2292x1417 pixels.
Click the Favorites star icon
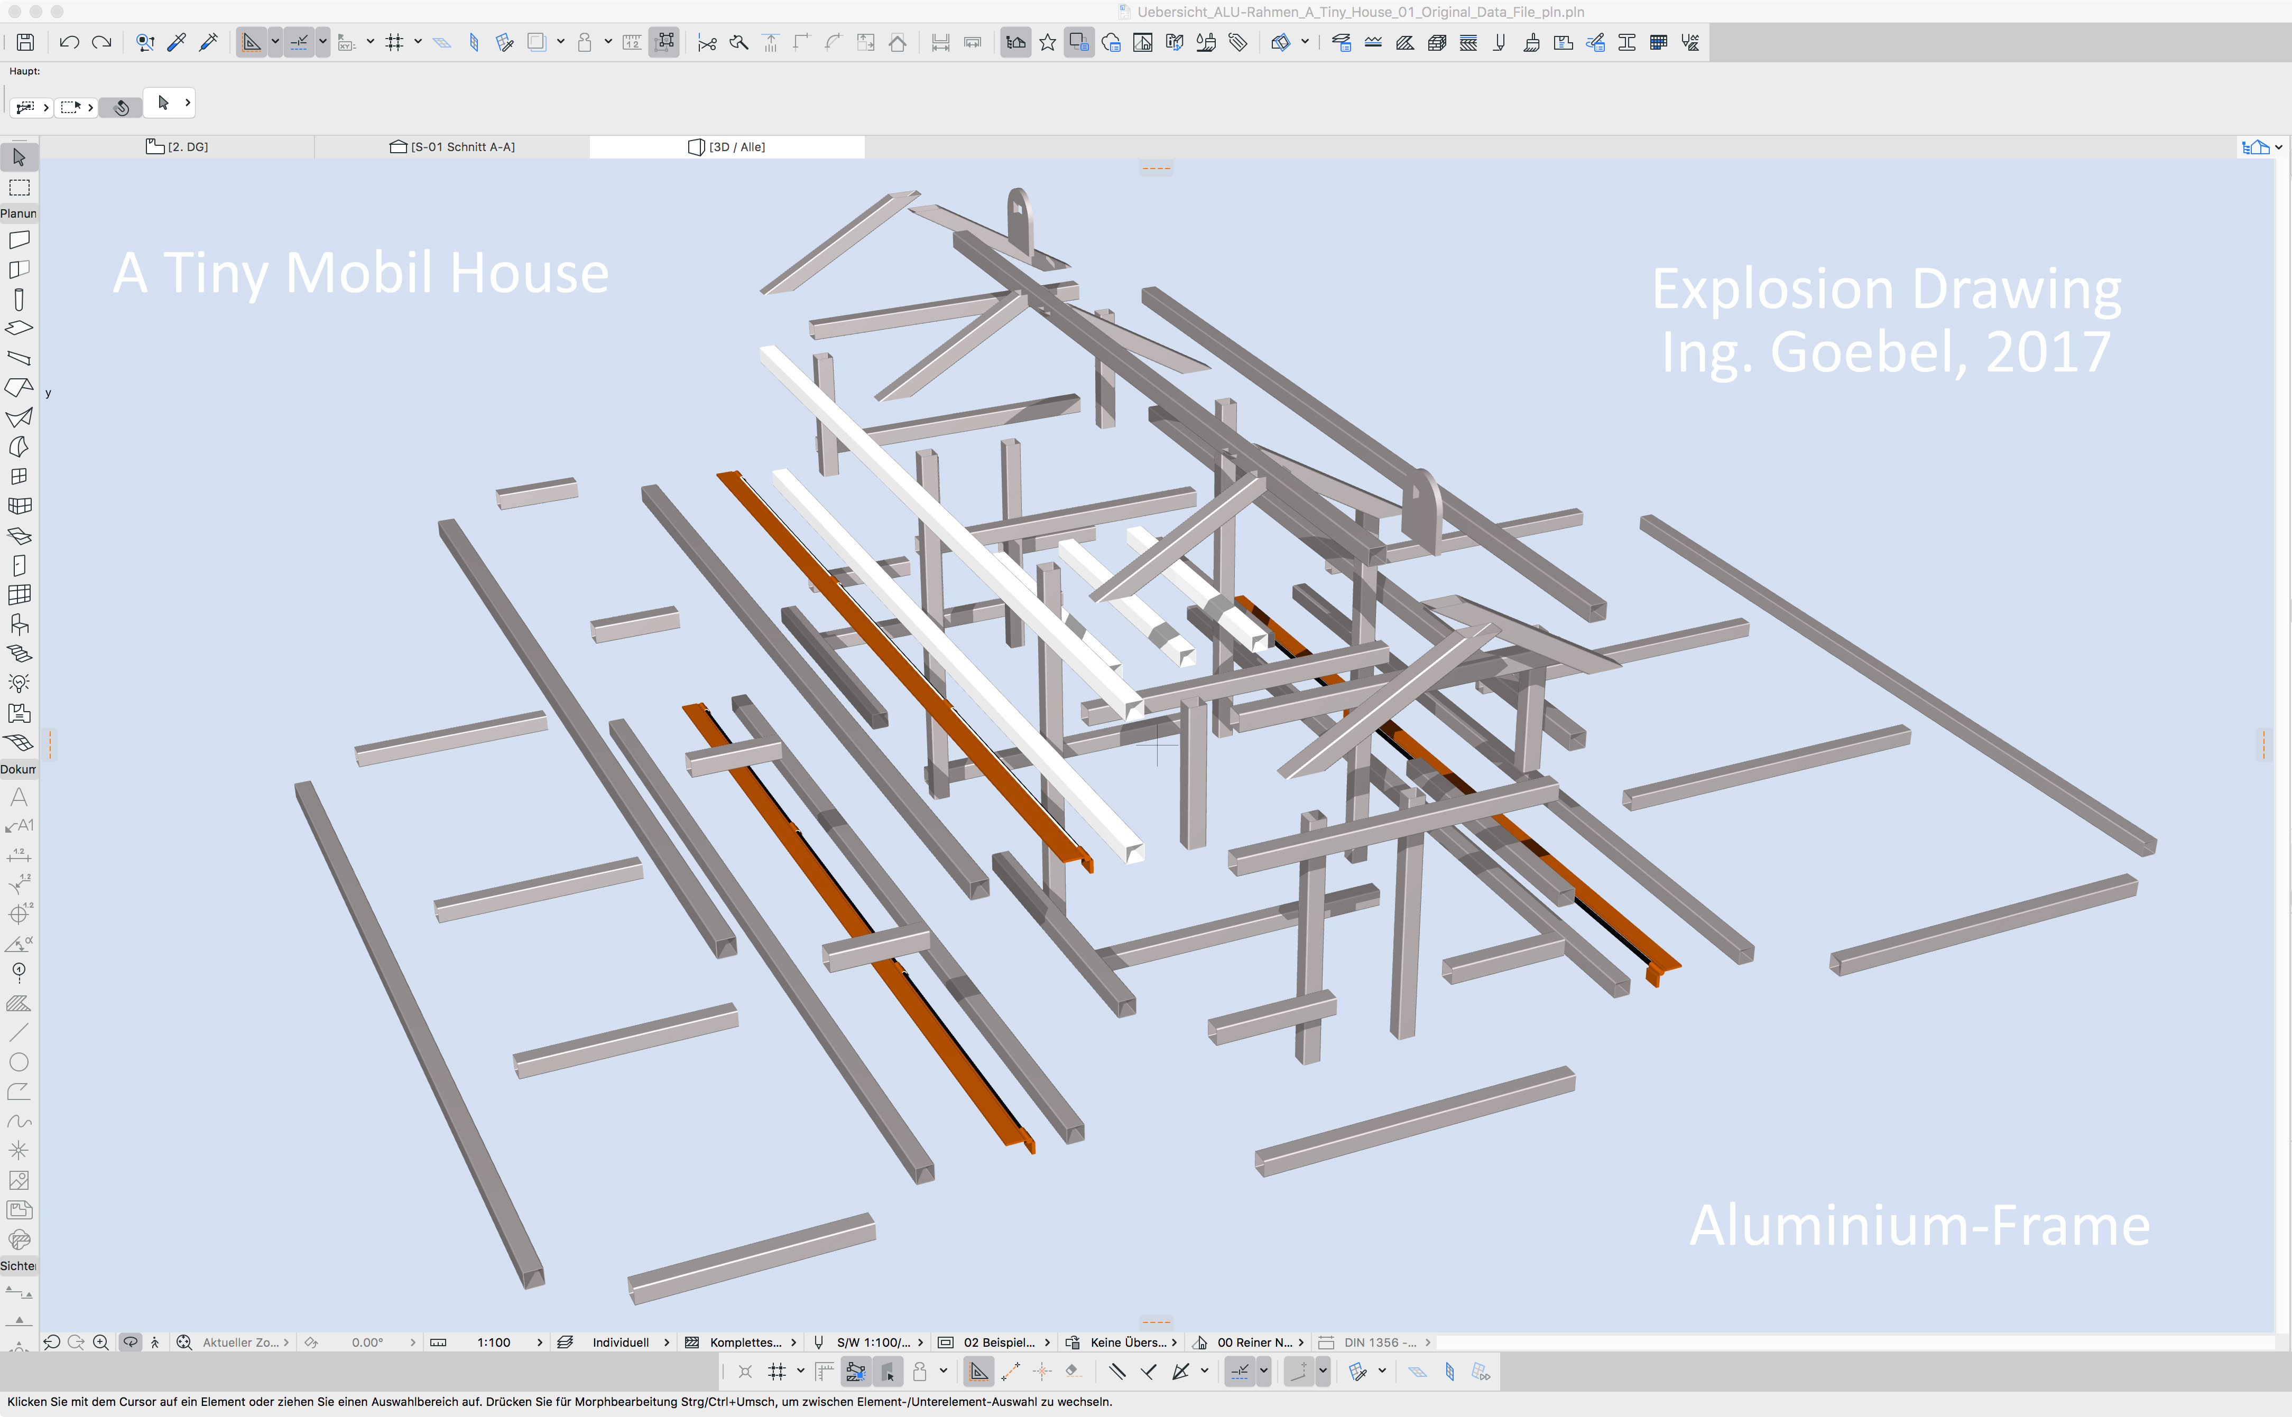pos(1047,42)
